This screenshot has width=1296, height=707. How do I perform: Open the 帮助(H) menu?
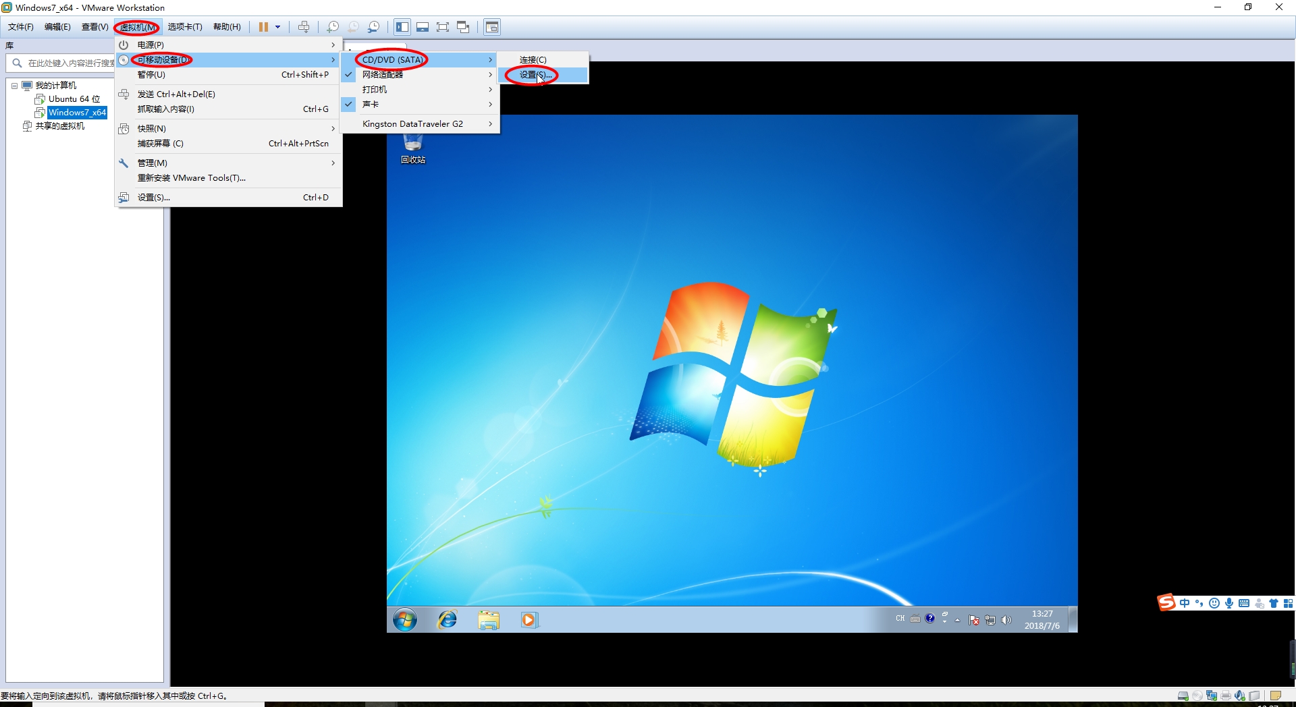pos(227,27)
